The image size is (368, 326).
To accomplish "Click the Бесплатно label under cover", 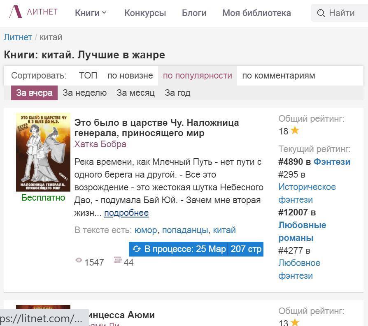I will [x=43, y=198].
